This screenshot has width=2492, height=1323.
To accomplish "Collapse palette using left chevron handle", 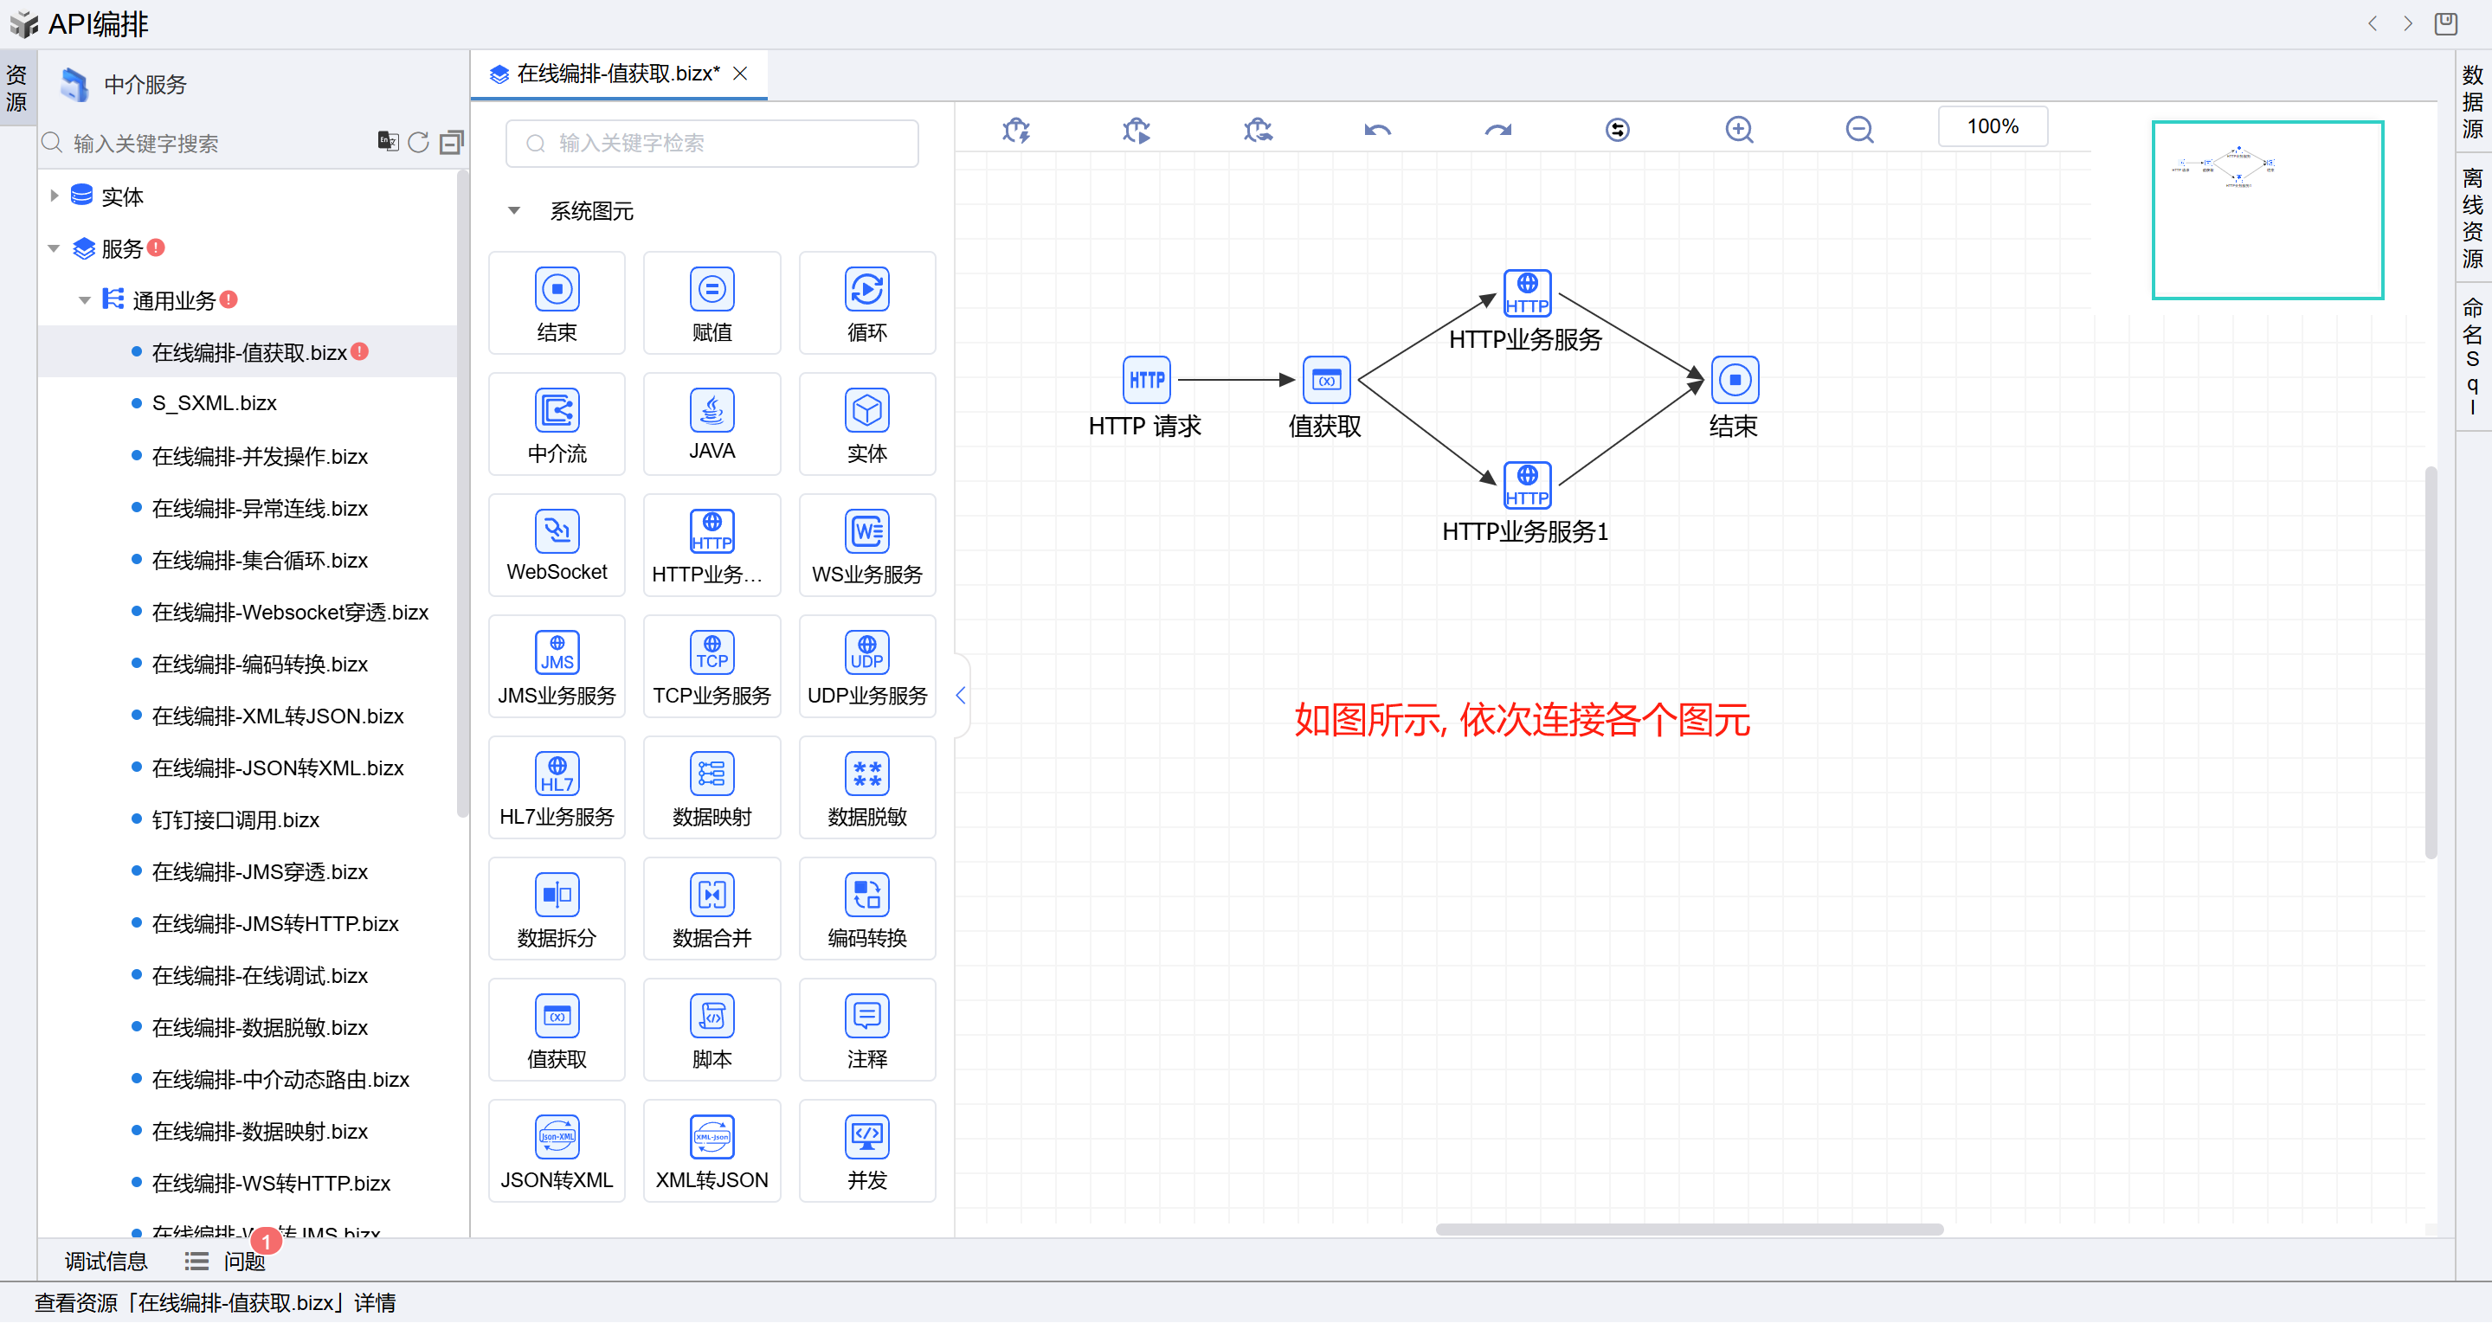I will point(960,695).
